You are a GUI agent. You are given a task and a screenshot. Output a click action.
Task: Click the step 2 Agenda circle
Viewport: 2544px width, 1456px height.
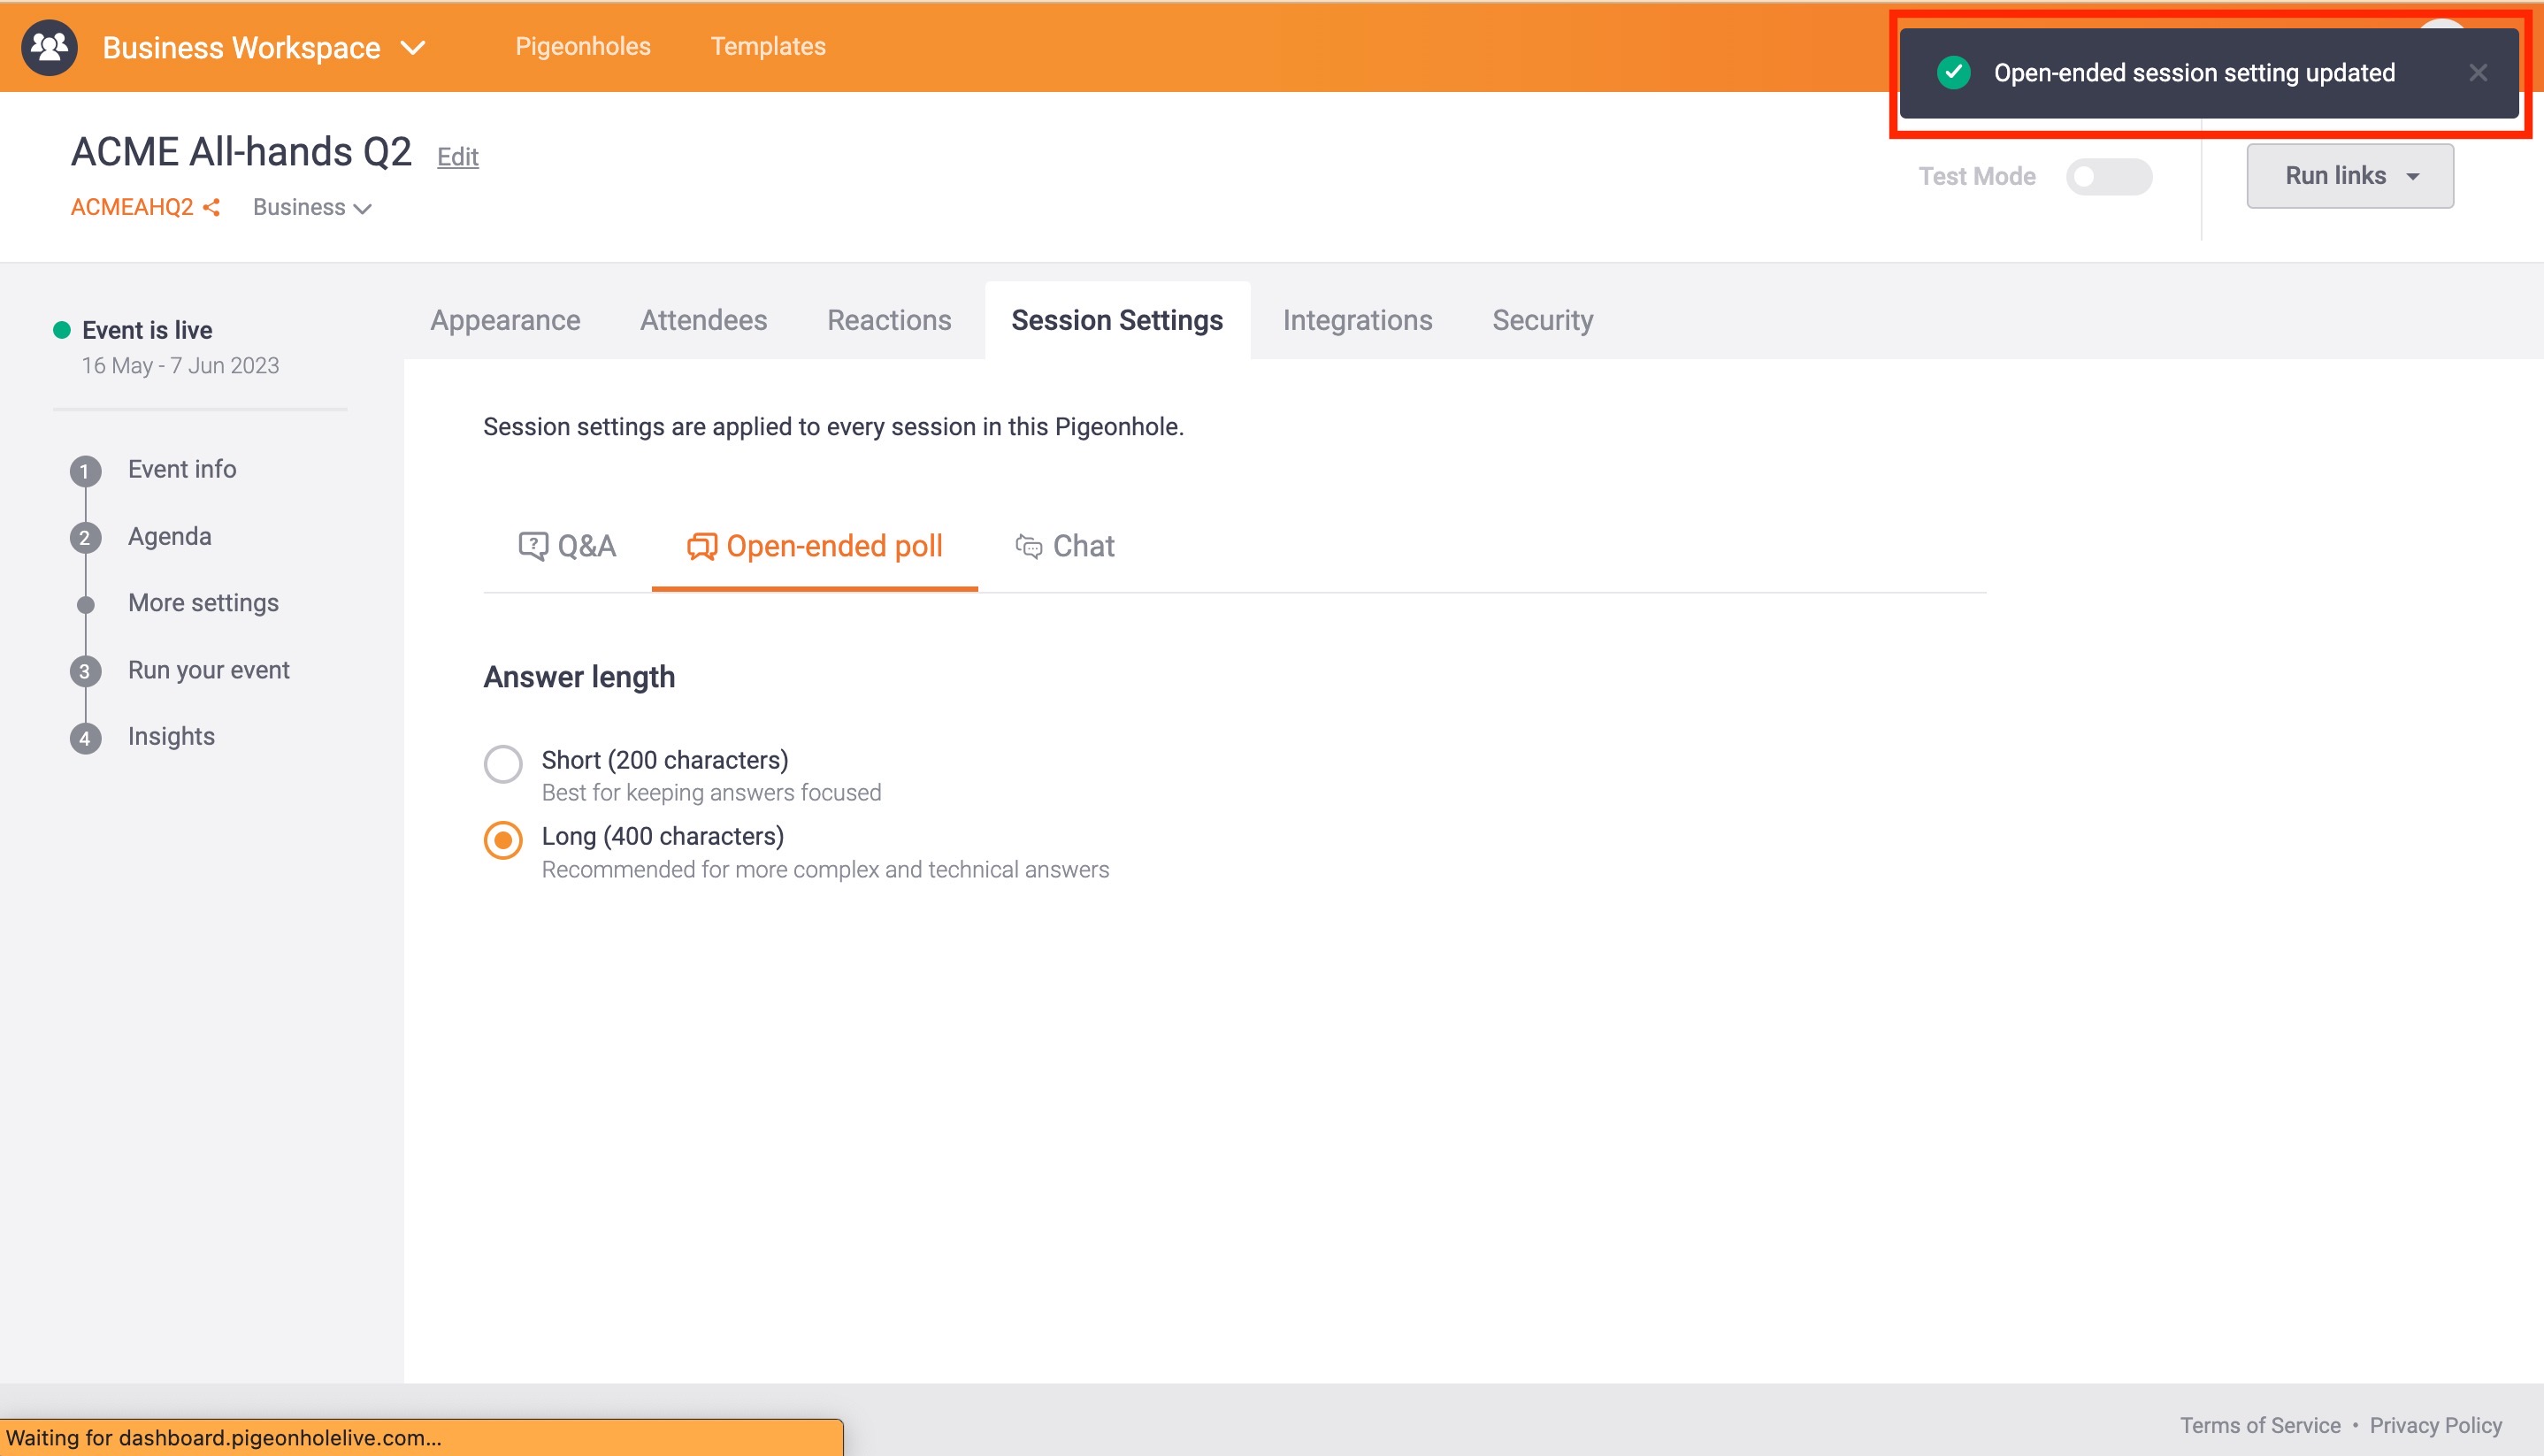(85, 538)
